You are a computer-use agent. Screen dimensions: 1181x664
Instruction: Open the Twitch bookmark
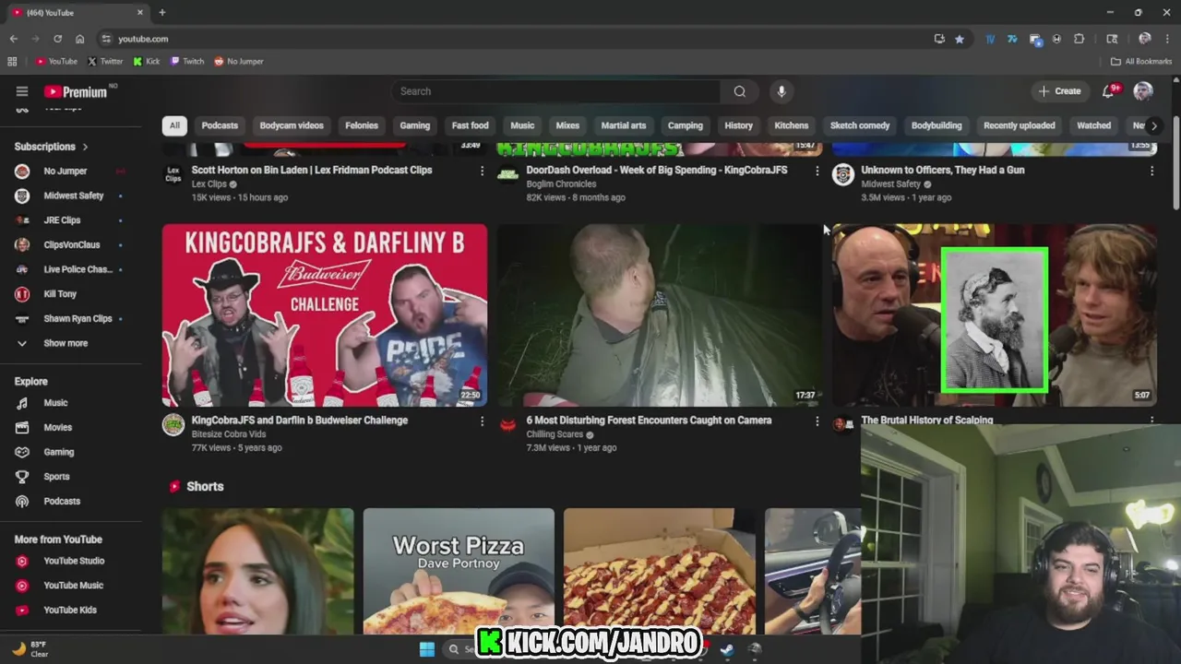pos(187,61)
